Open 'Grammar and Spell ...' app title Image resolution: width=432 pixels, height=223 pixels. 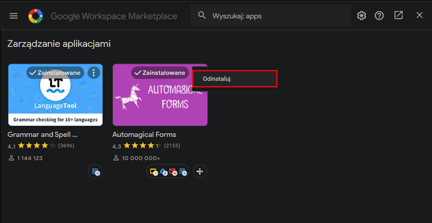coord(42,135)
